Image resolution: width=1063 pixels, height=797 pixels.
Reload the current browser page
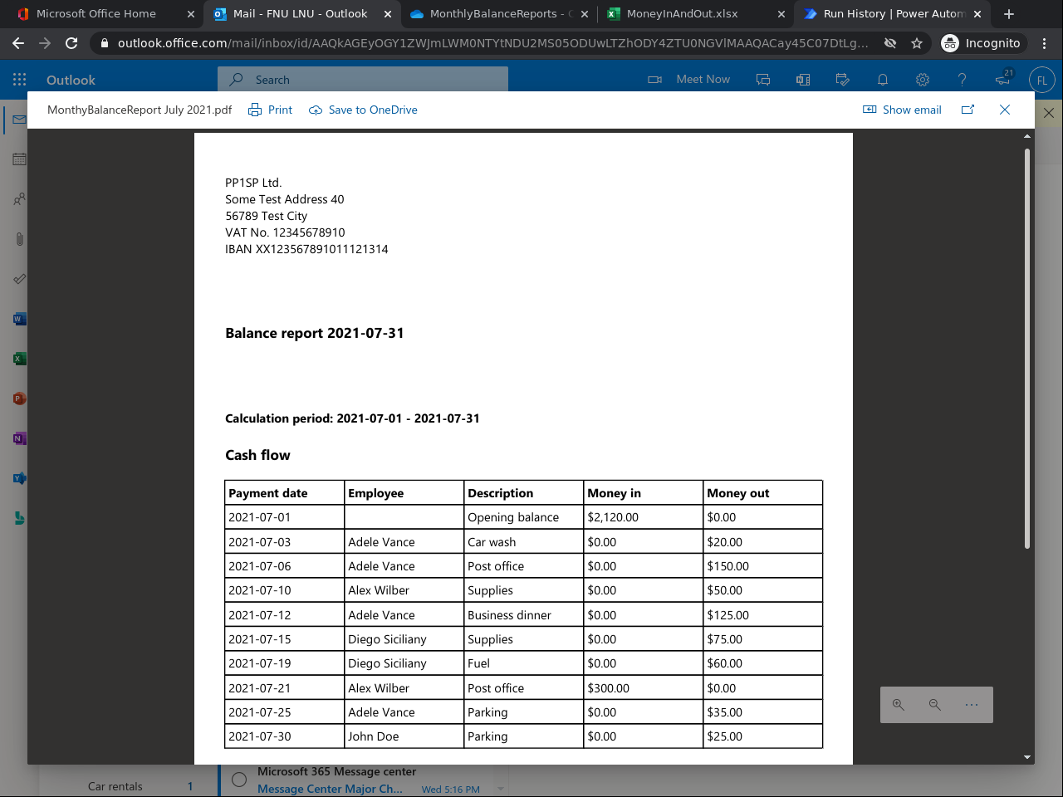71,43
